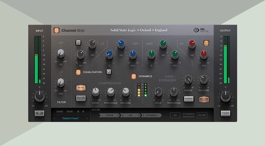
Task: Enable compressor Fast Attack button
Action: 81,98
